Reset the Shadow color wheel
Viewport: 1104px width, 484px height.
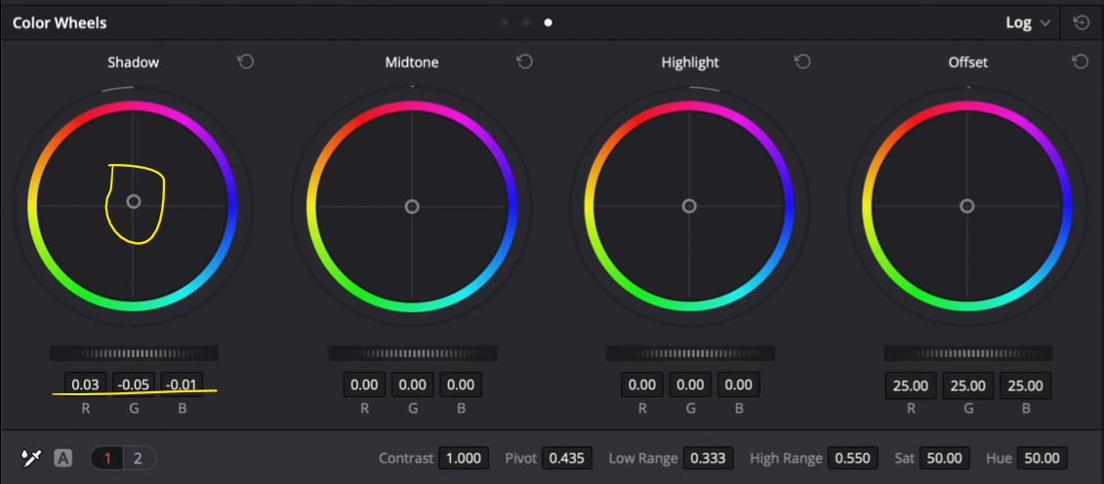[245, 61]
